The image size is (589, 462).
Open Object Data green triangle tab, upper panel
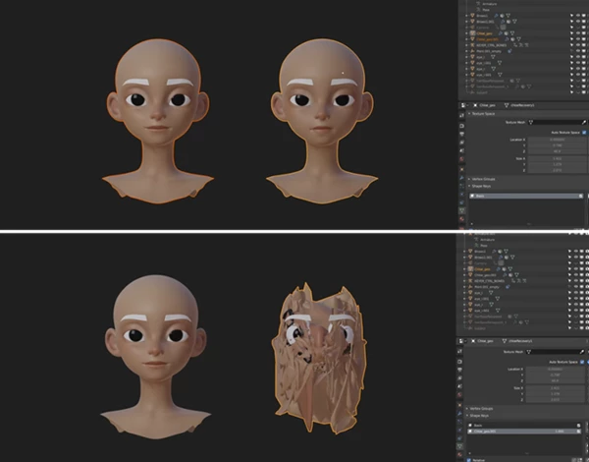[462, 210]
